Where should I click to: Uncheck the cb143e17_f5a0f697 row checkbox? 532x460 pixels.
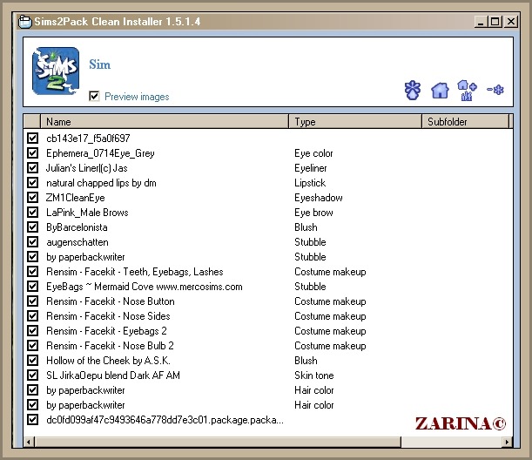[x=32, y=139]
